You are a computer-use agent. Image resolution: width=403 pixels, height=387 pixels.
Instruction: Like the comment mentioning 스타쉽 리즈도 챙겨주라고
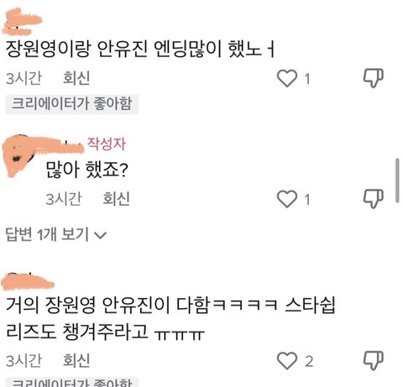coord(287,361)
